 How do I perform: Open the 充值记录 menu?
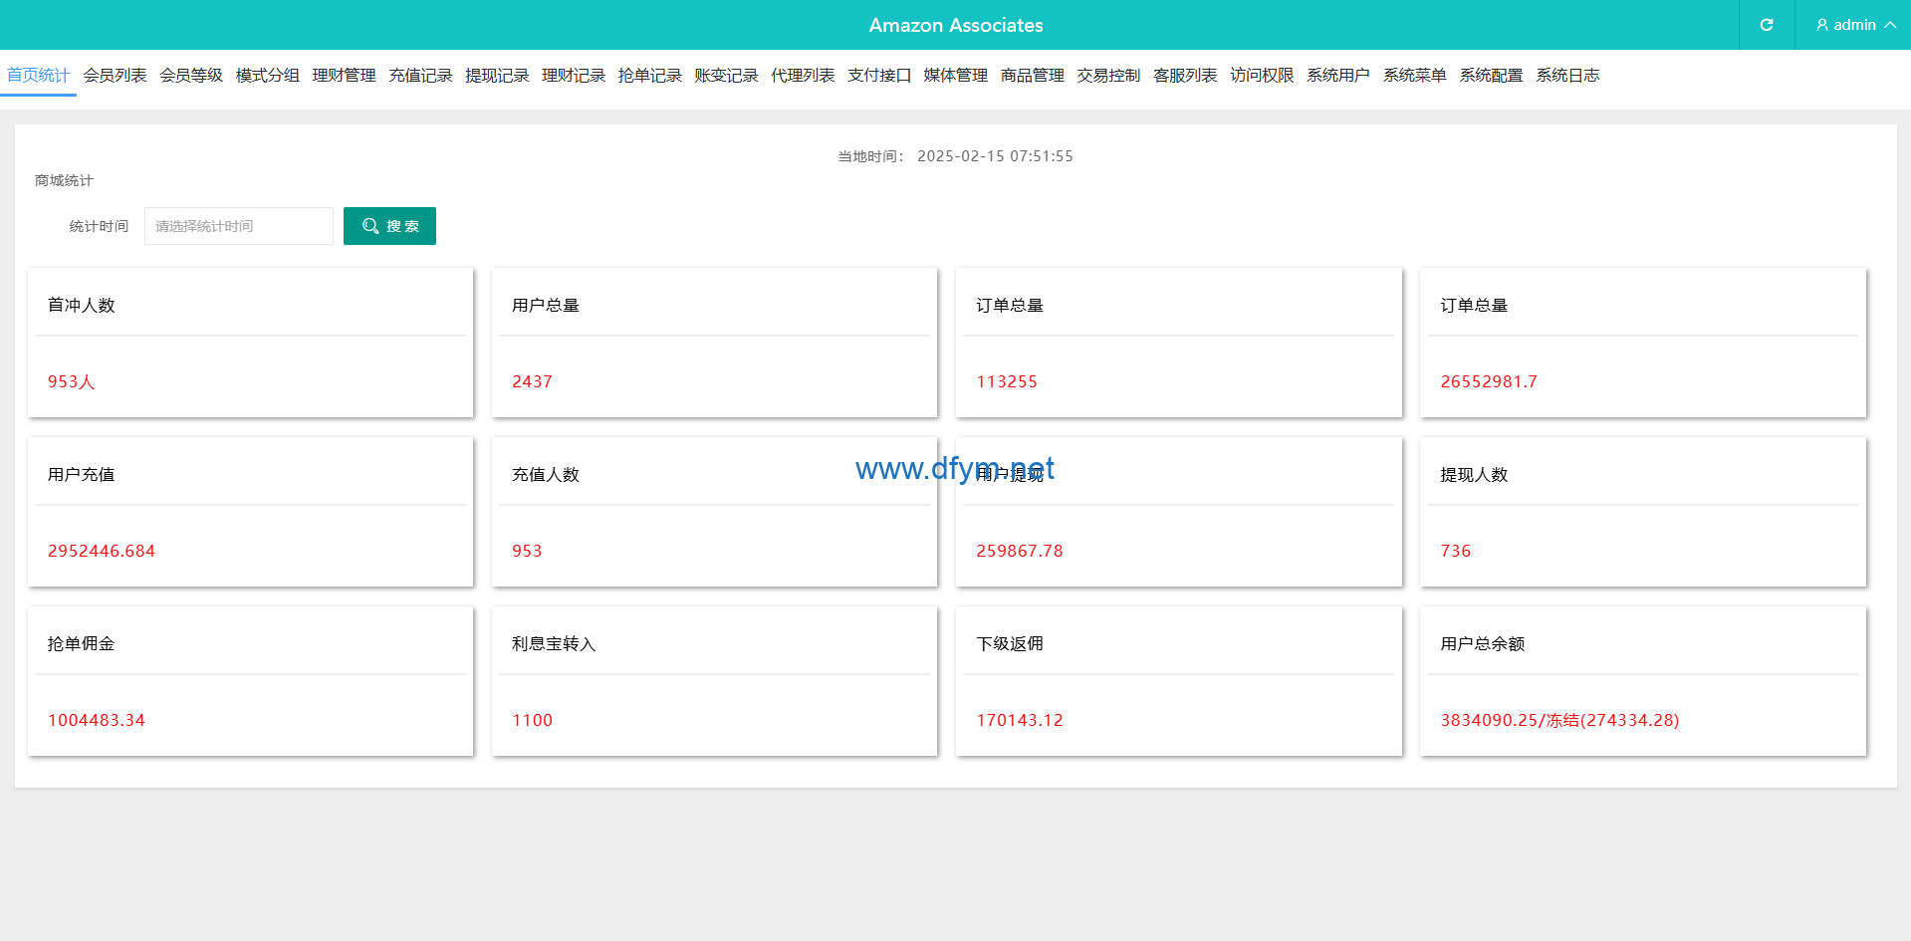coord(420,76)
